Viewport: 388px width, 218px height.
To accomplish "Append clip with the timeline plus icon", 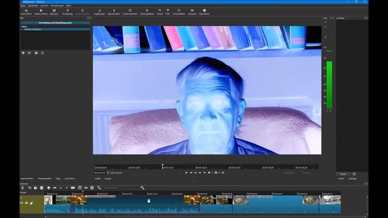I will tap(48, 188).
